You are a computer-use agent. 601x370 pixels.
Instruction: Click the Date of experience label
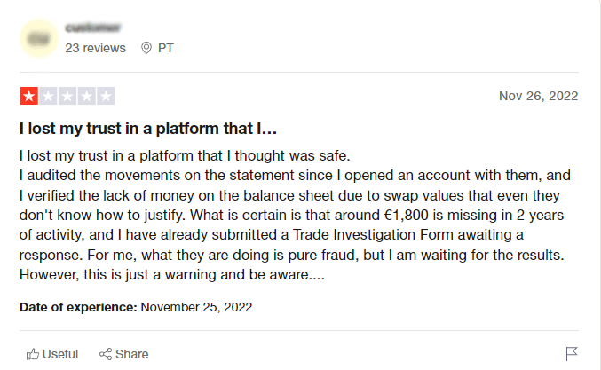(x=78, y=307)
